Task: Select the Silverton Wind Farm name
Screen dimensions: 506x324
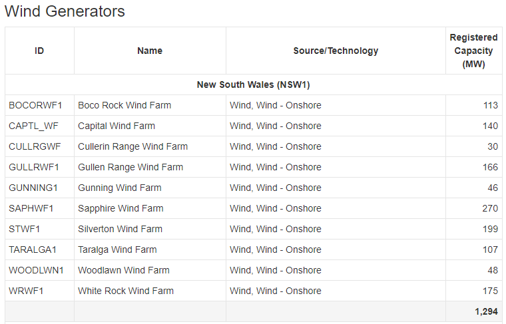Action: [120, 229]
